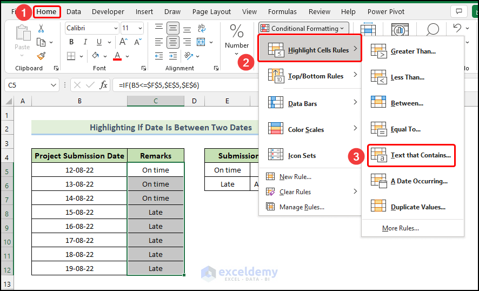479x291 pixels.
Task: Click the Orientation text angle icon
Action: point(189,56)
